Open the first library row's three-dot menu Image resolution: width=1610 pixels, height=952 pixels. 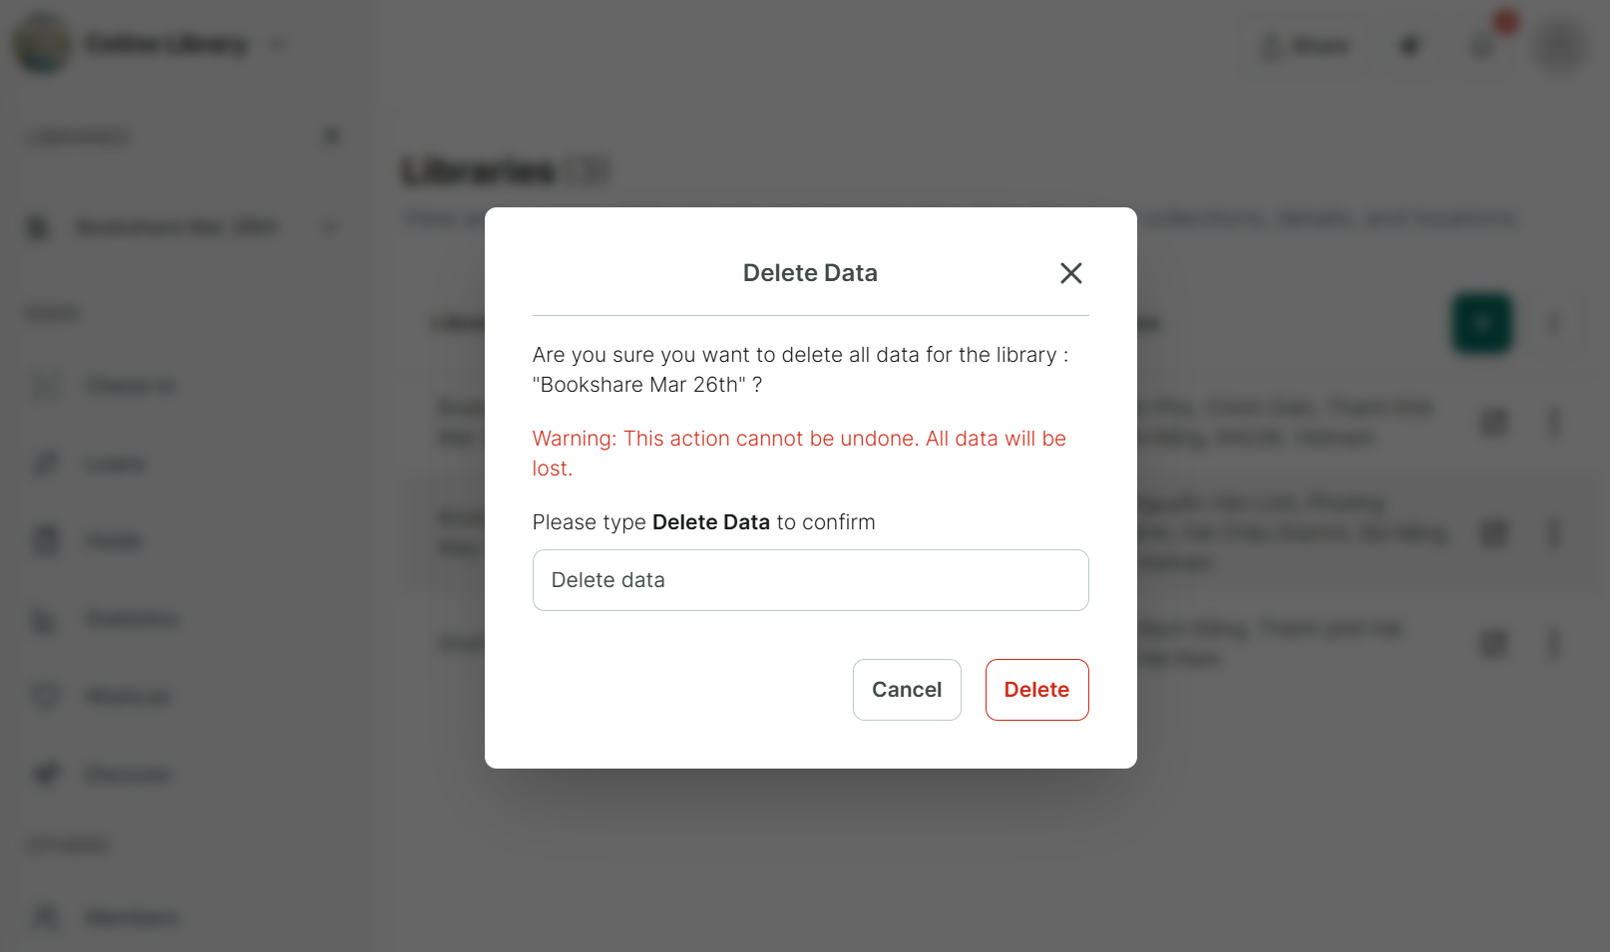1553,423
